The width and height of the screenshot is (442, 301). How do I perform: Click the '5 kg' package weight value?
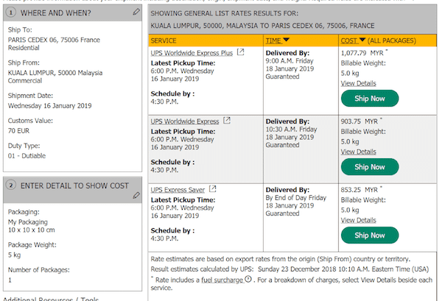(14, 255)
